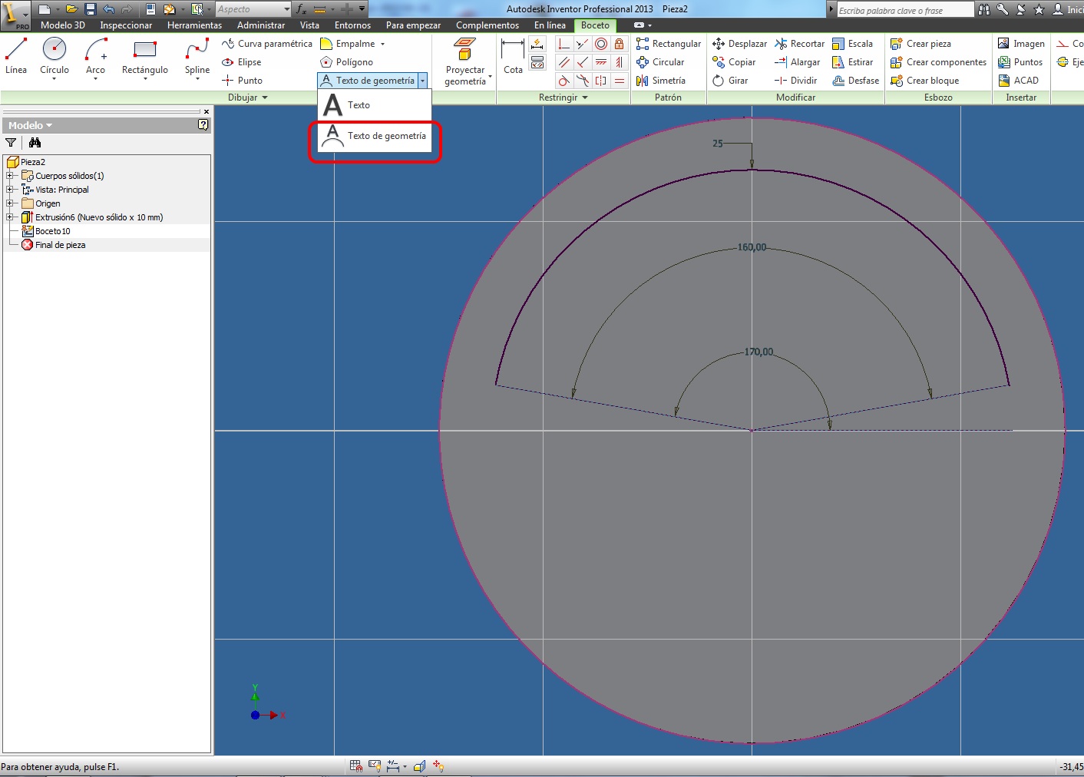
Task: Expand Vista: Principal tree node
Action: click(10, 190)
